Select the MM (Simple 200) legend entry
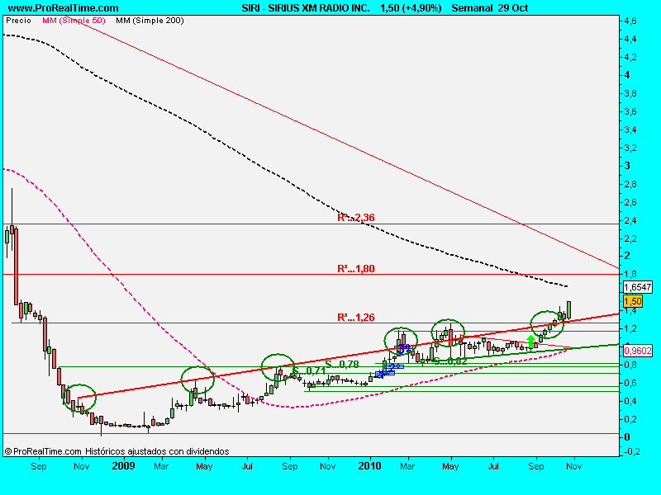The width and height of the screenshot is (661, 495). coord(150,20)
